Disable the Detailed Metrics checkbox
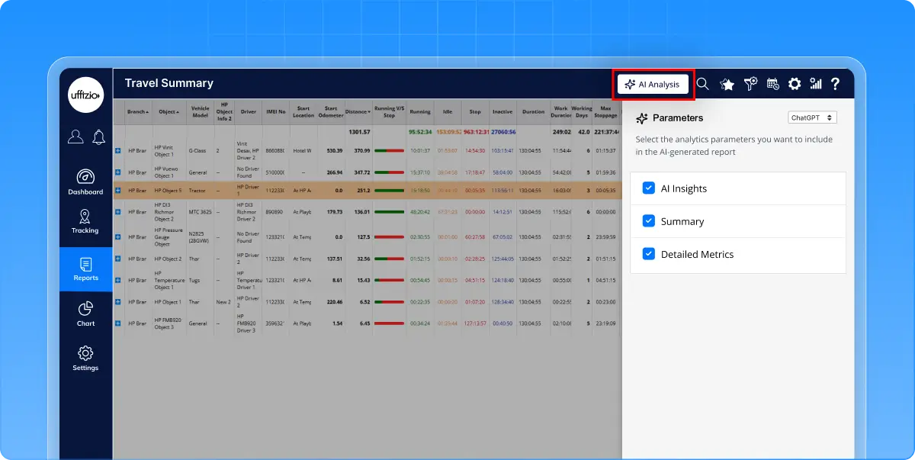Viewport: 915px width, 460px height. tap(649, 254)
